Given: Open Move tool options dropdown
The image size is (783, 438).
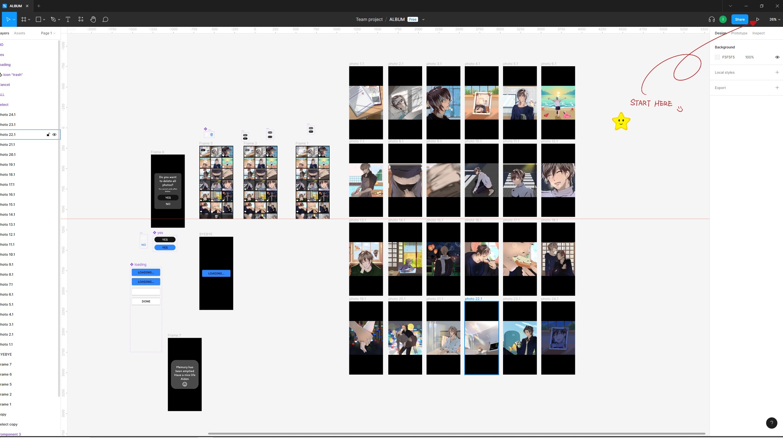Looking at the screenshot, I should click(x=14, y=20).
